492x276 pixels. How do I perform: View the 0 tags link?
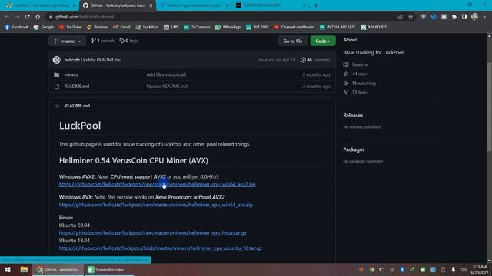click(x=128, y=41)
